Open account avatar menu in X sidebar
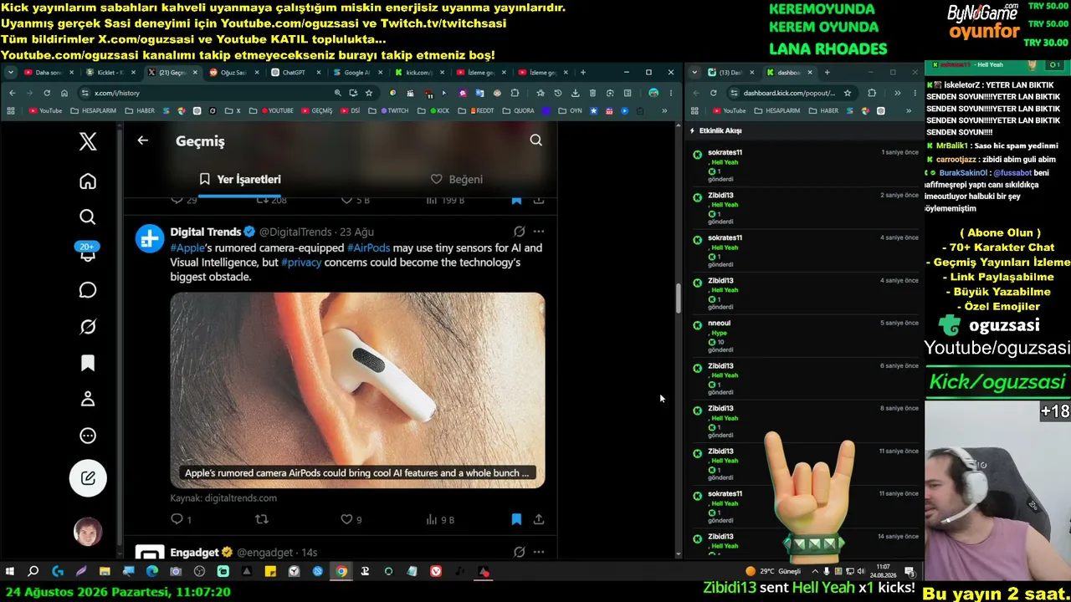The width and height of the screenshot is (1071, 602). tap(88, 532)
